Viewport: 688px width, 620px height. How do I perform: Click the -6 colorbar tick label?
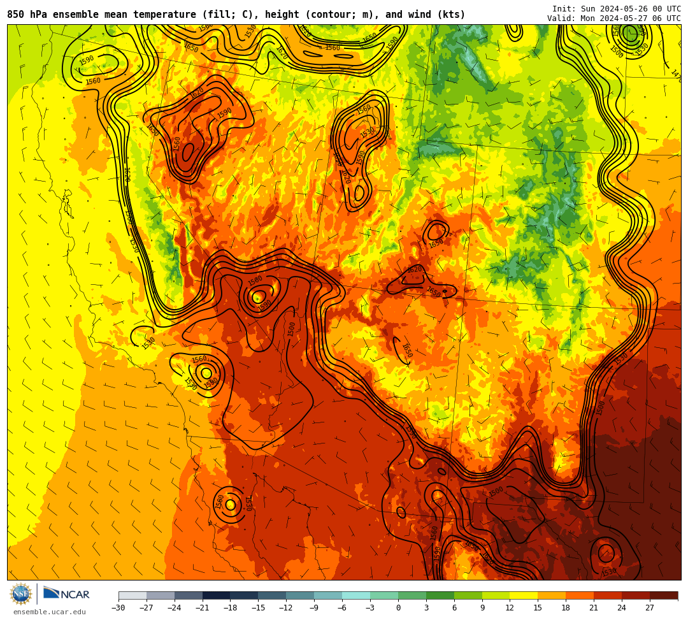click(x=342, y=608)
